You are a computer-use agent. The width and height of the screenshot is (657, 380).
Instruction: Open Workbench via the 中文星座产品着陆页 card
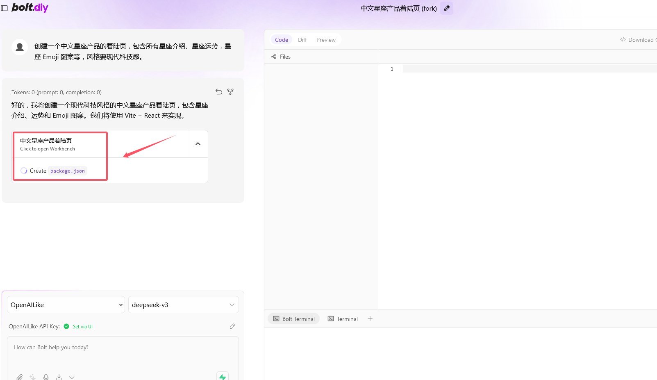100,144
